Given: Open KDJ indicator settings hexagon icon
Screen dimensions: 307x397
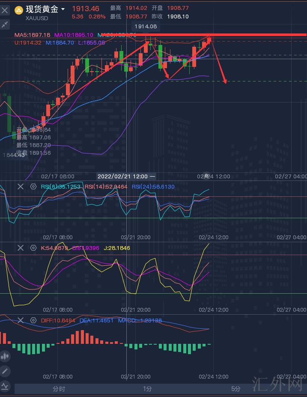Looking at the screenshot, I should click(x=33, y=248).
